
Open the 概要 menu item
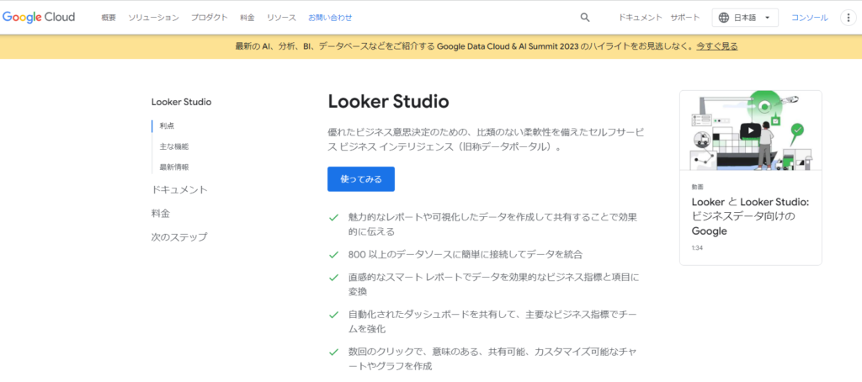click(109, 18)
